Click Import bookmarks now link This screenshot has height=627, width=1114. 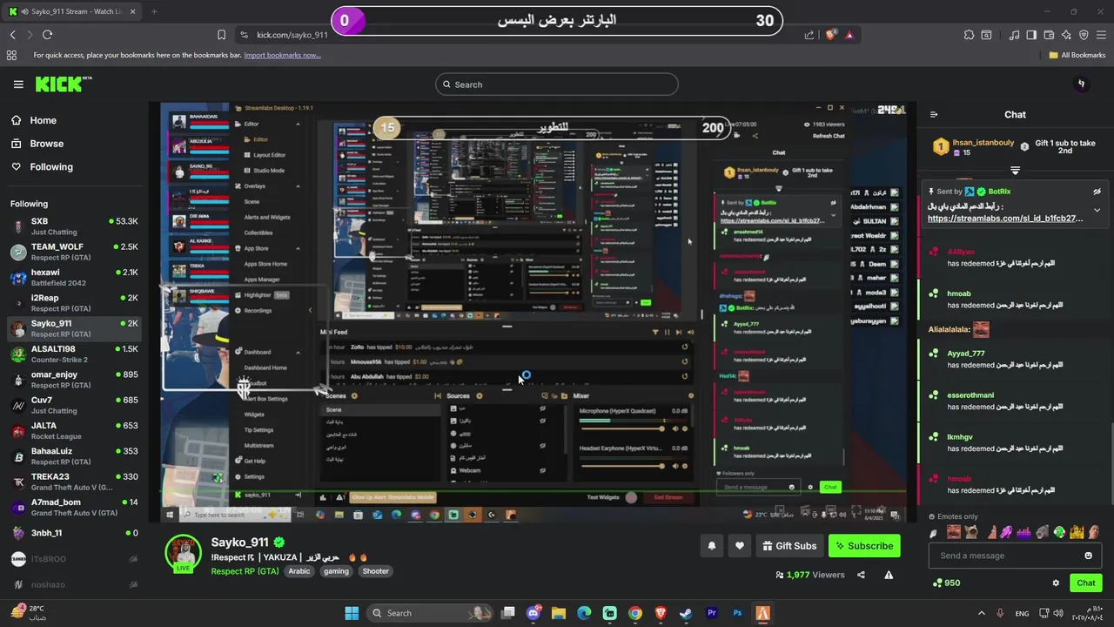coord(282,55)
